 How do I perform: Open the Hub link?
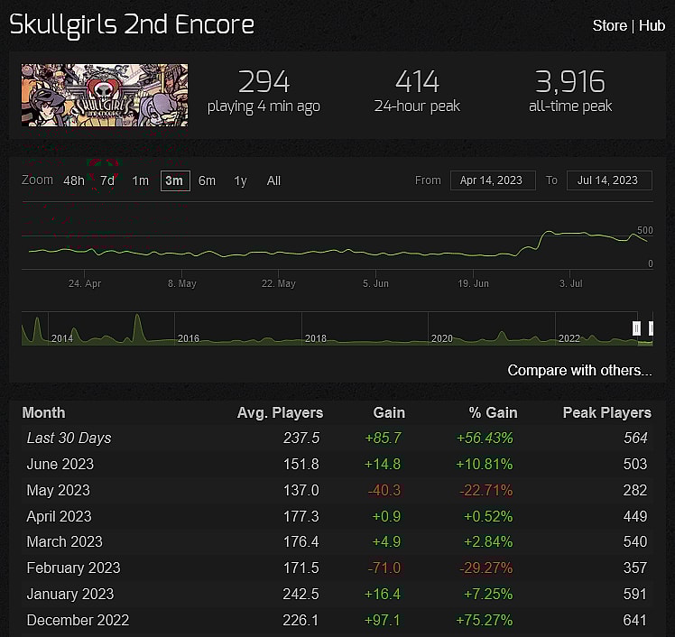pos(652,25)
